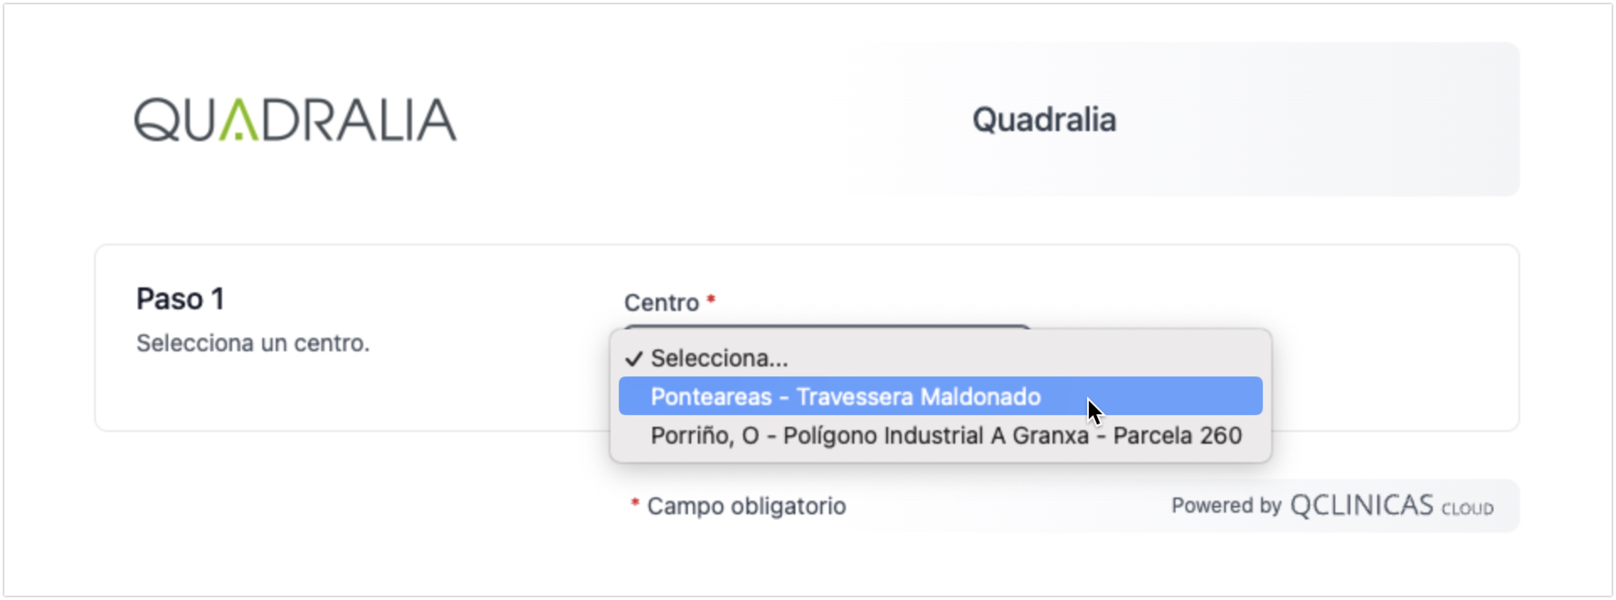Pick the Selecciona... placeholder option
Image resolution: width=1616 pixels, height=600 pixels.
coord(719,359)
